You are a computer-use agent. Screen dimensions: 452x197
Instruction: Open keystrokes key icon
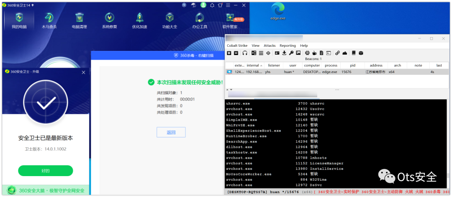tap(291, 53)
